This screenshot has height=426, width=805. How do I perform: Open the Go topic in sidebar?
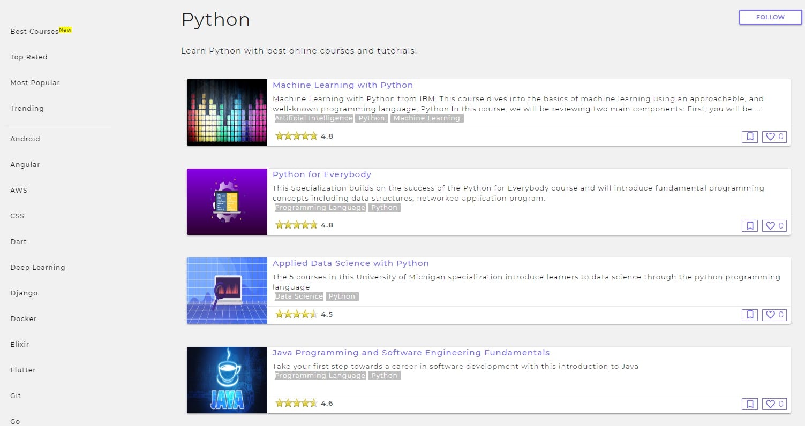click(x=15, y=421)
